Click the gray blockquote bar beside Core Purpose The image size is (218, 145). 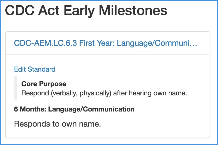click(15, 88)
